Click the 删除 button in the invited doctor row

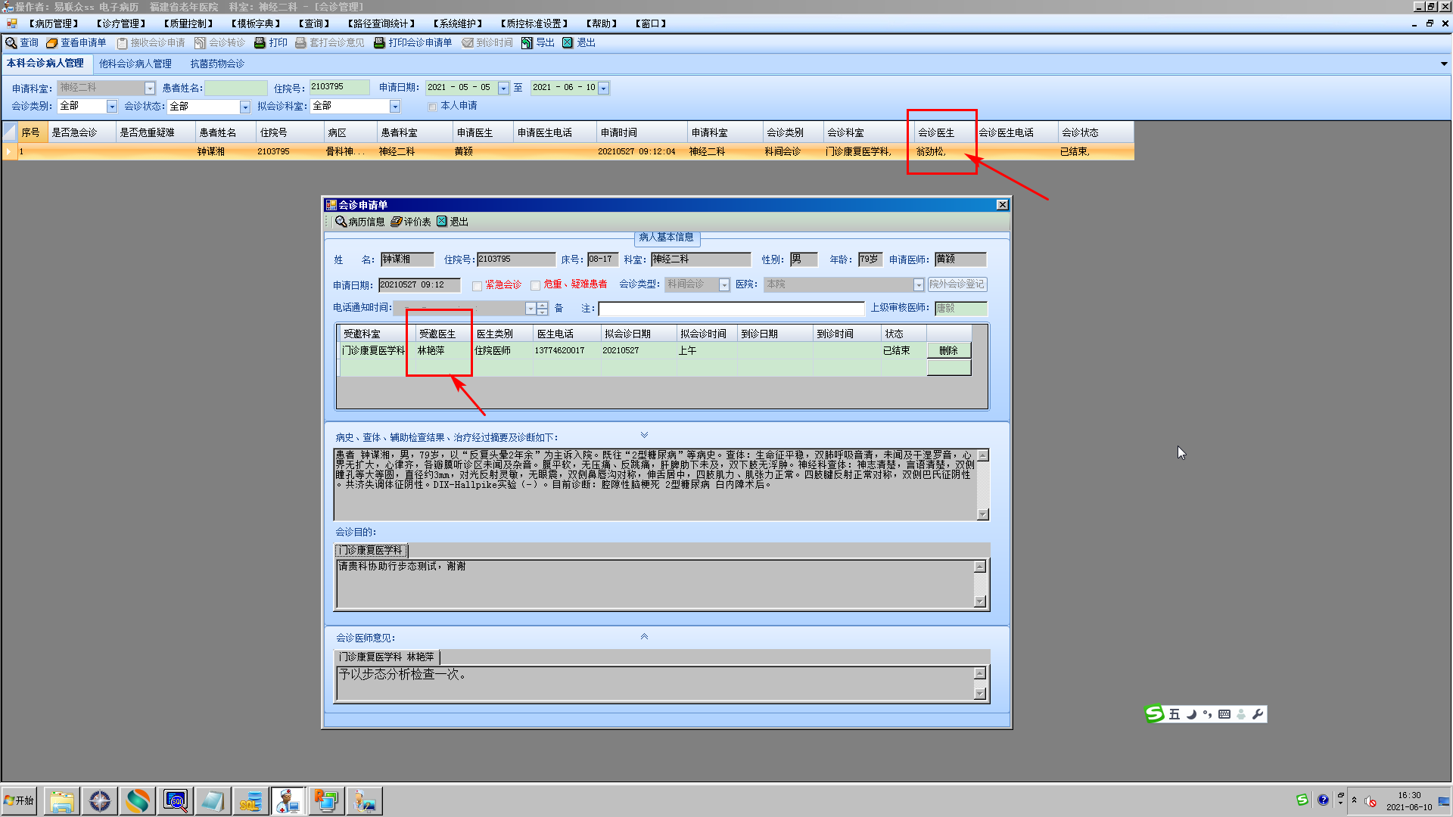[948, 350]
